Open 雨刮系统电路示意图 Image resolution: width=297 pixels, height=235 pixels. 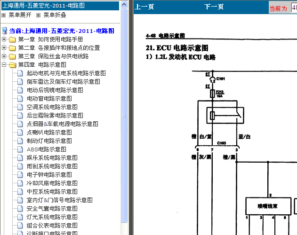click(x=52, y=166)
